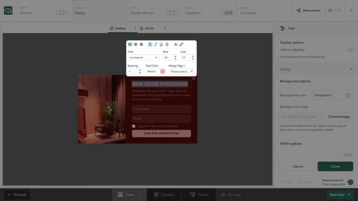The width and height of the screenshot is (358, 201).
Task: Adjust the Line height stepper arrows
Action: pyautogui.click(x=193, y=57)
